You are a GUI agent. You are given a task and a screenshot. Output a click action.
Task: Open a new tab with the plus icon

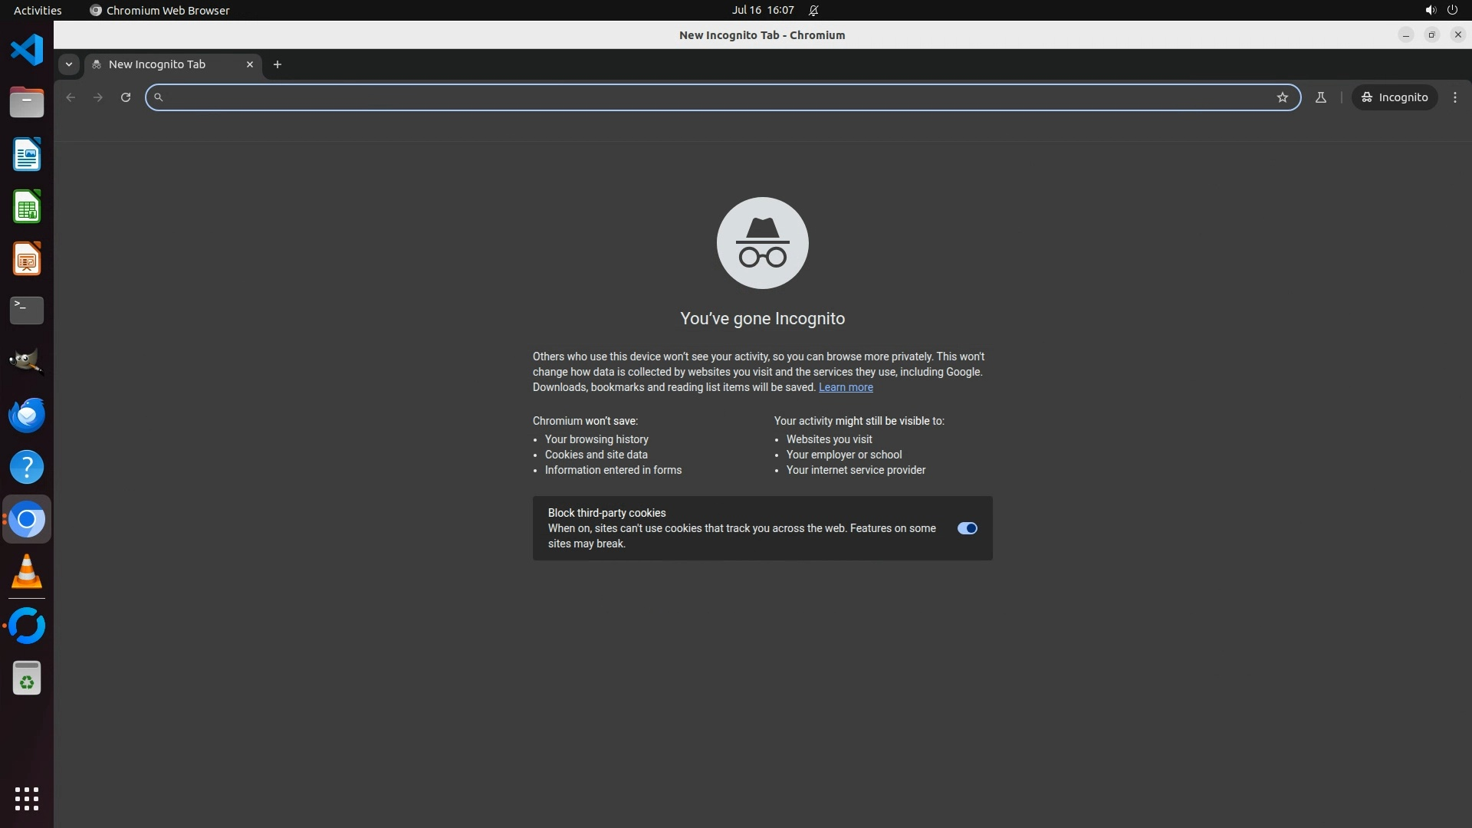[x=278, y=64]
